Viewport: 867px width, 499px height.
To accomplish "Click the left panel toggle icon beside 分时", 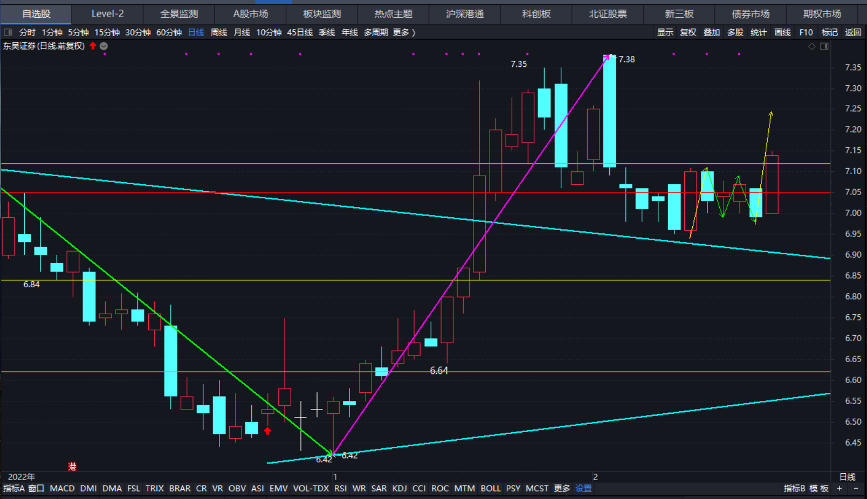I will pos(8,32).
